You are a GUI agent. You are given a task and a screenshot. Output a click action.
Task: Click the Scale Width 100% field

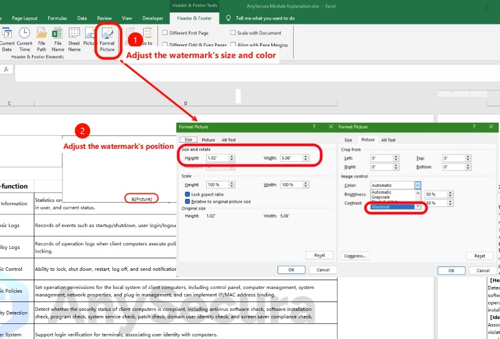pyautogui.click(x=291, y=185)
